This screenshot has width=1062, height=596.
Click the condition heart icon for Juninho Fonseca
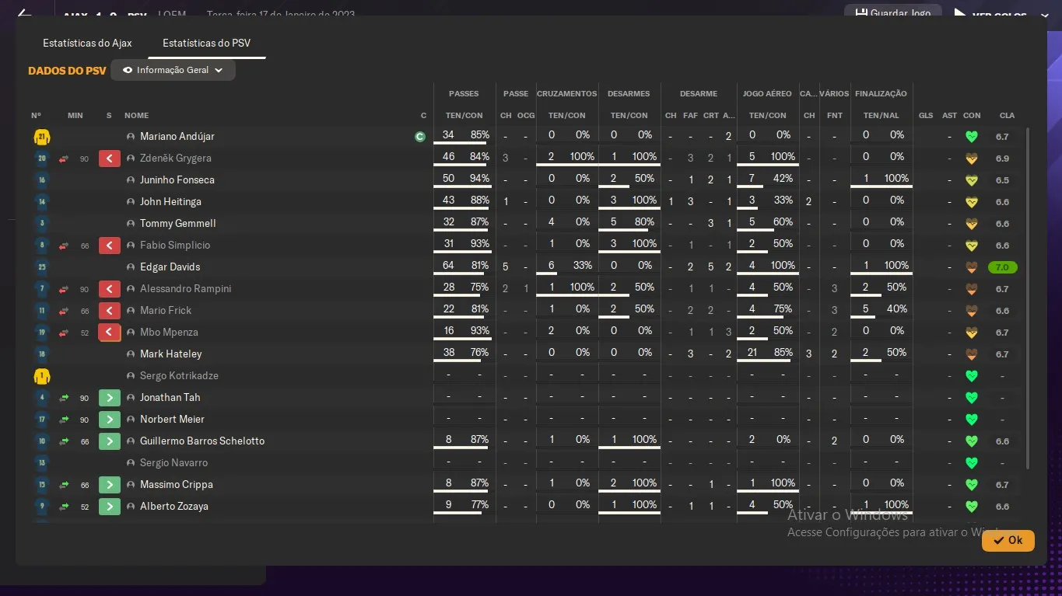[971, 180]
